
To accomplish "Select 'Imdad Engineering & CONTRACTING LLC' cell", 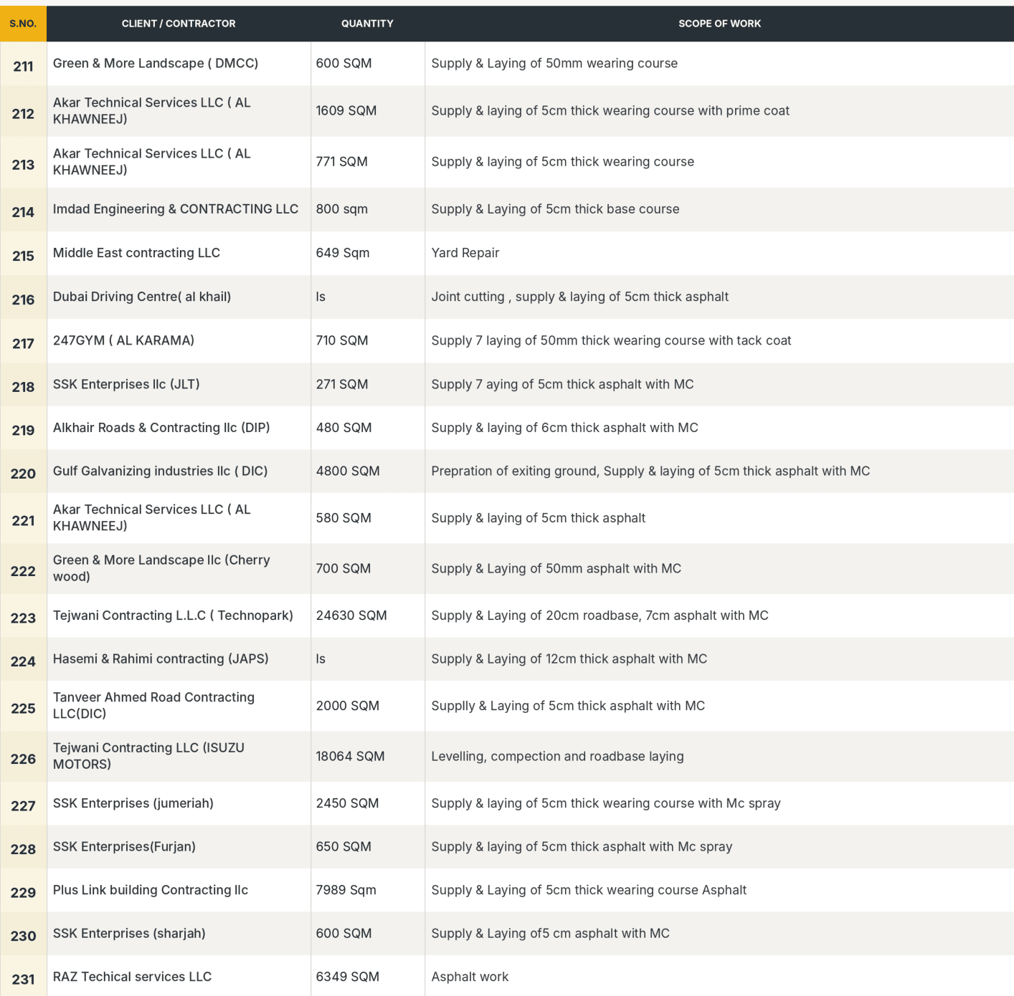I will tap(179, 209).
